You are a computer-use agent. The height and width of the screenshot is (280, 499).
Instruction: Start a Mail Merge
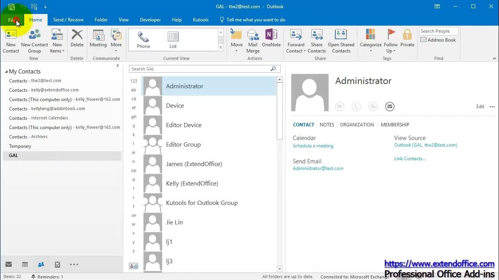tap(253, 41)
